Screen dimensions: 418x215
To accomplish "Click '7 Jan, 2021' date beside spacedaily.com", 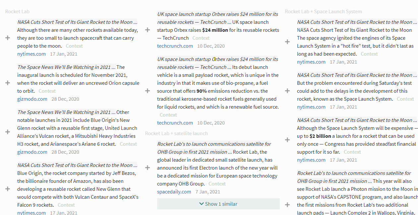I will click(208, 192).
